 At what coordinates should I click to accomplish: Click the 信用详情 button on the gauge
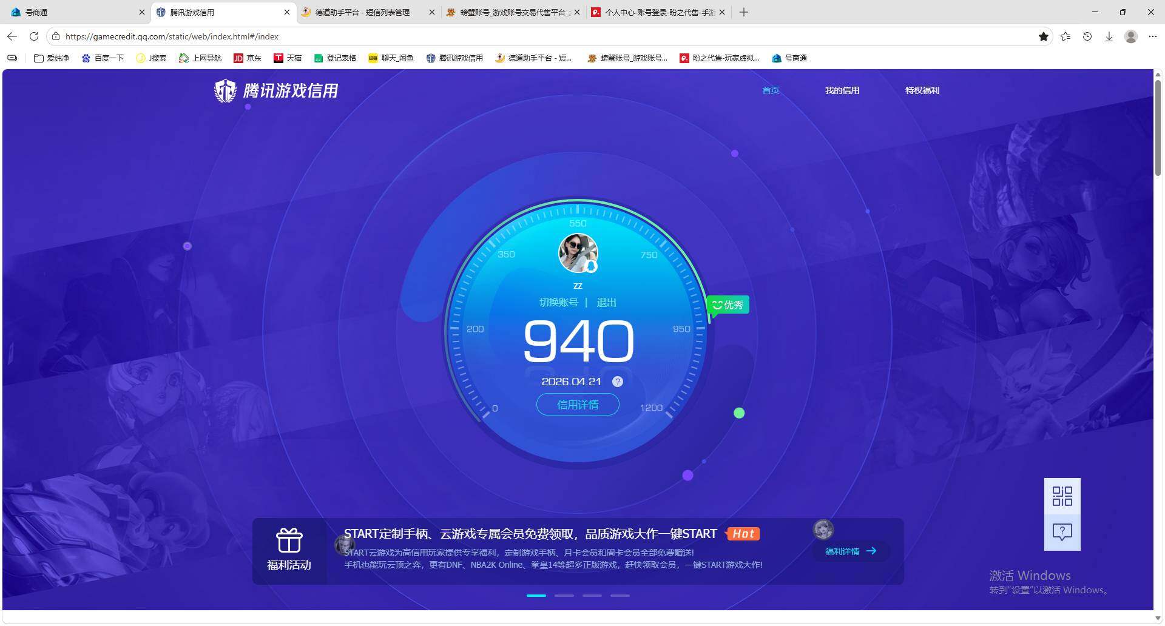577,404
